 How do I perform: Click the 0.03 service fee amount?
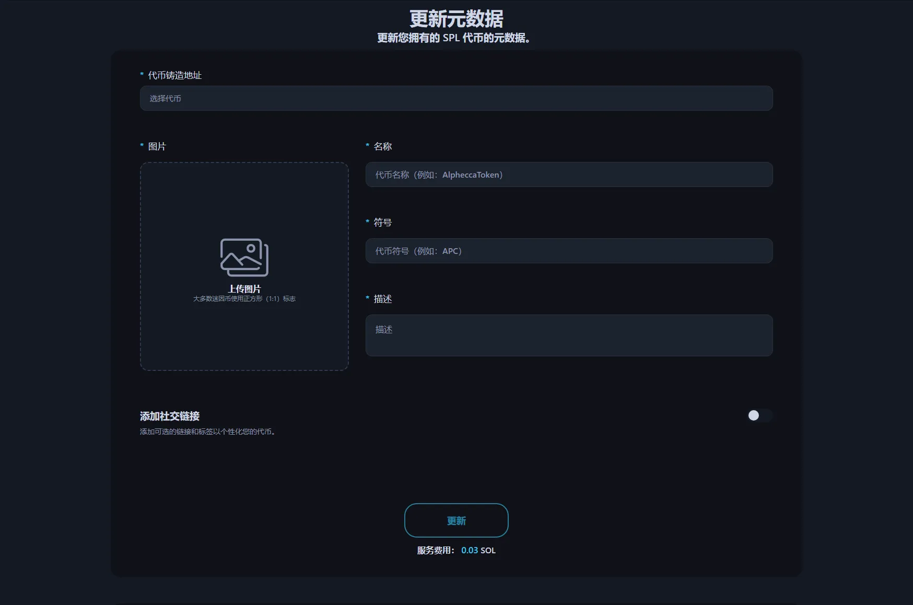469,550
